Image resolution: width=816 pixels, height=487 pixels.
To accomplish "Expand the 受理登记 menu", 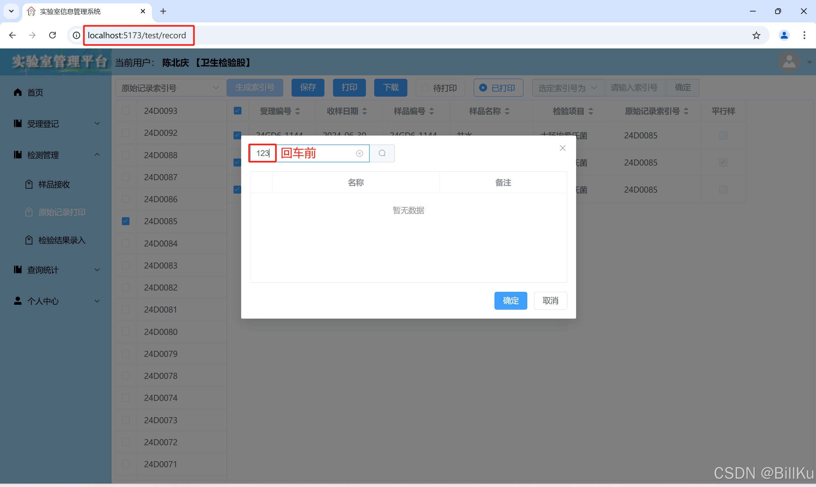I will 56,124.
